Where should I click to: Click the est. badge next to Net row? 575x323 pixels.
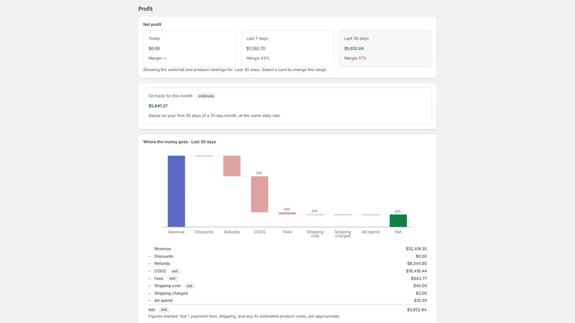pyautogui.click(x=165, y=309)
